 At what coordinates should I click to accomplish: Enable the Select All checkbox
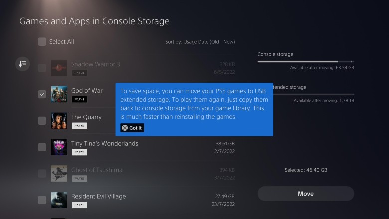pos(42,42)
